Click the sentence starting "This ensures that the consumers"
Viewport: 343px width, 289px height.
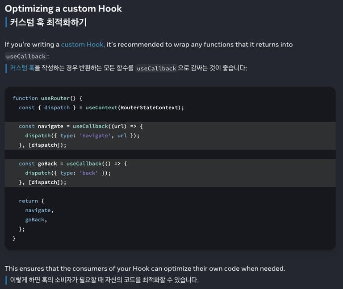coord(145,268)
